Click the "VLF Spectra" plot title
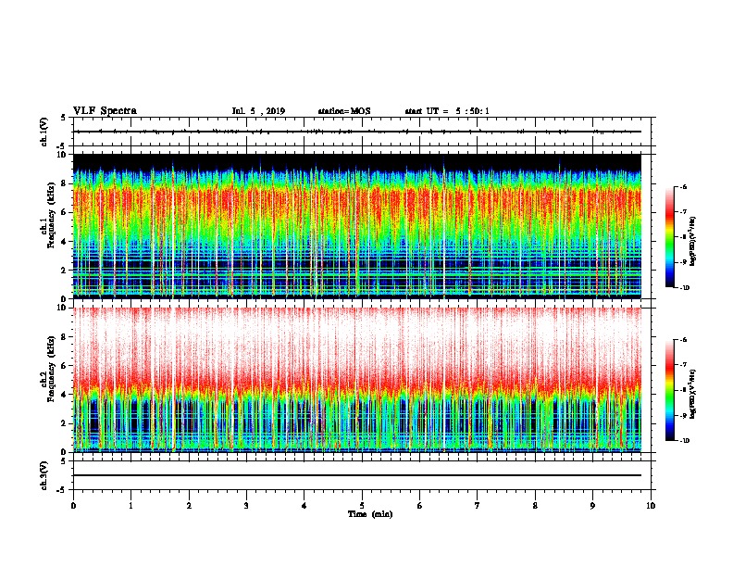 [x=105, y=111]
